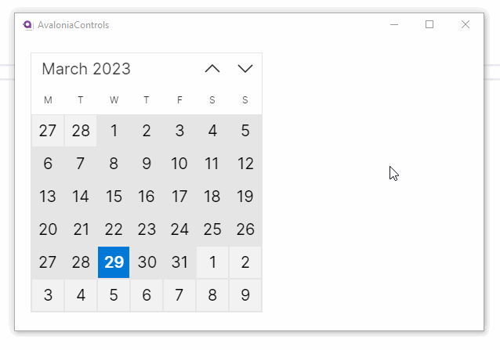500x350 pixels.
Task: Select March 22 in the calendar
Action: [114, 229]
